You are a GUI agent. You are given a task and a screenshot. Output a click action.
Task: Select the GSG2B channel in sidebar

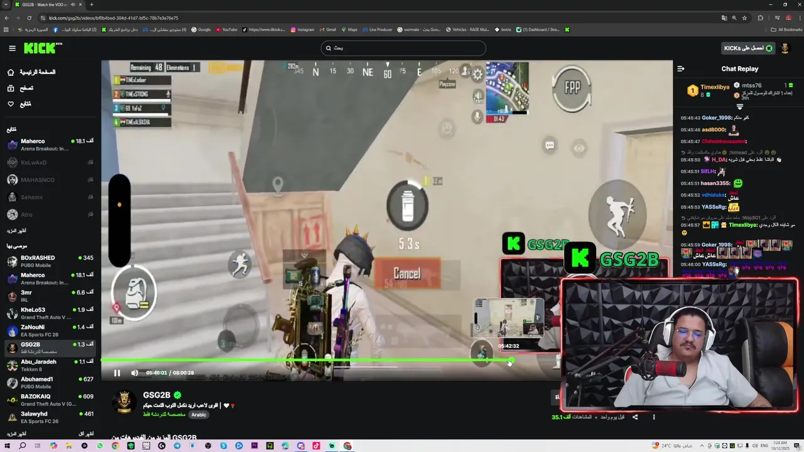[50, 348]
